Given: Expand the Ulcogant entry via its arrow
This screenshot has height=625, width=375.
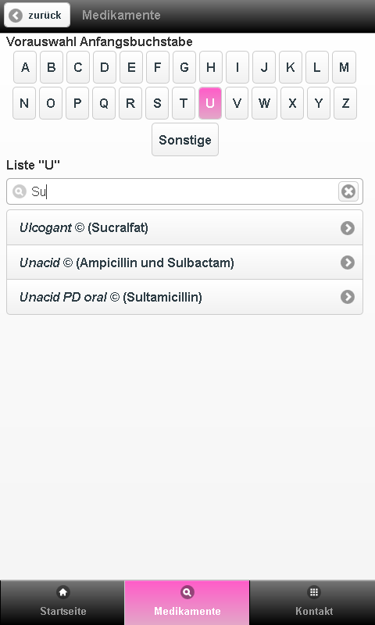Looking at the screenshot, I should (x=348, y=228).
